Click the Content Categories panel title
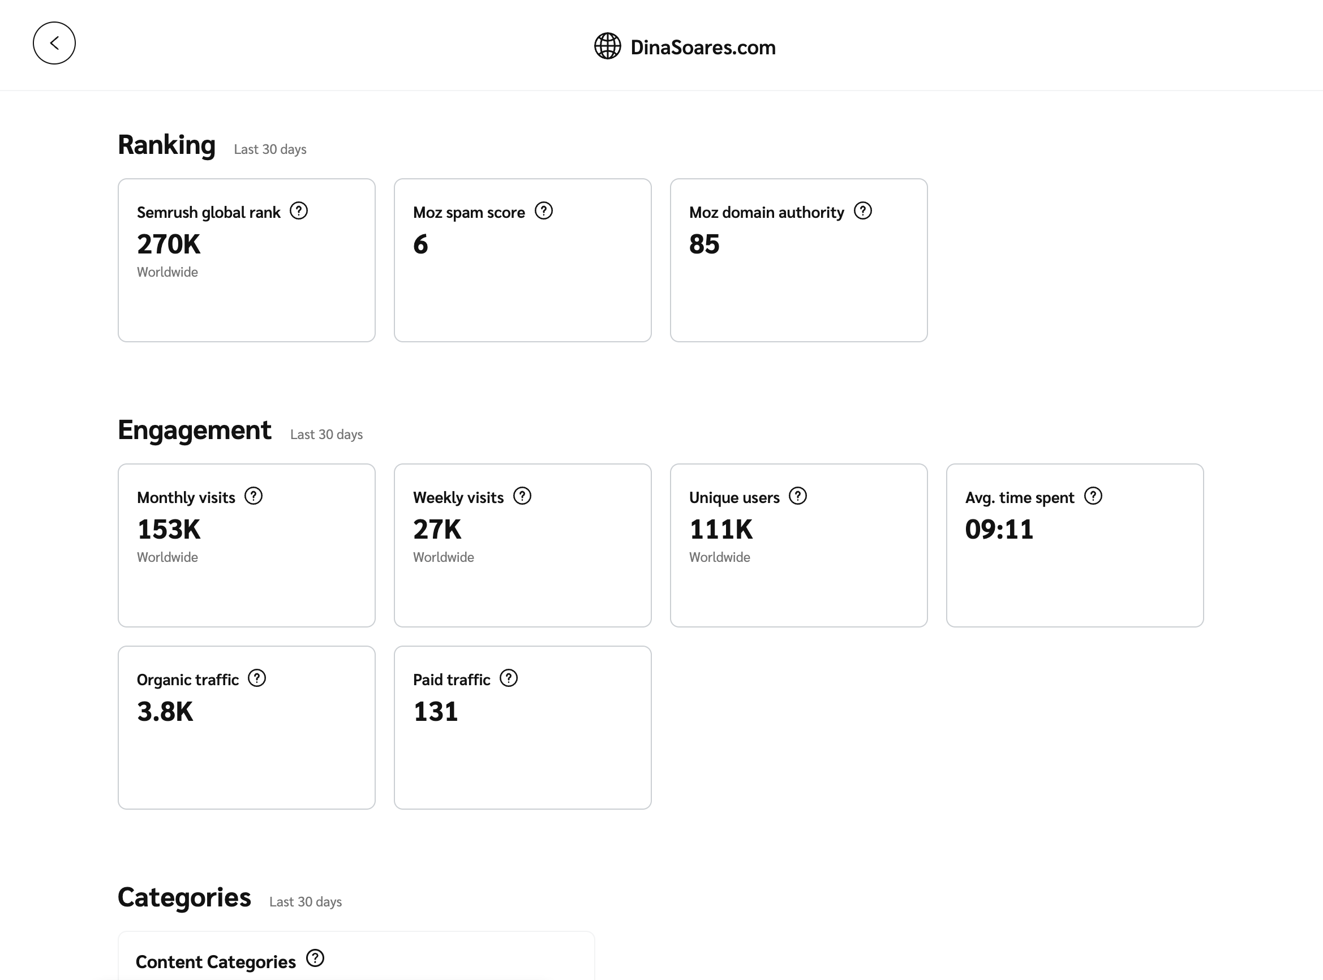Image resolution: width=1323 pixels, height=980 pixels. tap(216, 961)
